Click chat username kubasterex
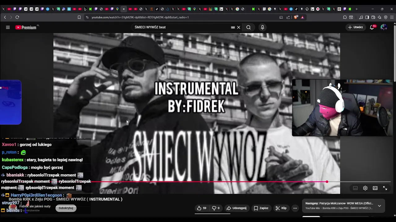The height and width of the screenshot is (222, 396). click(13, 160)
